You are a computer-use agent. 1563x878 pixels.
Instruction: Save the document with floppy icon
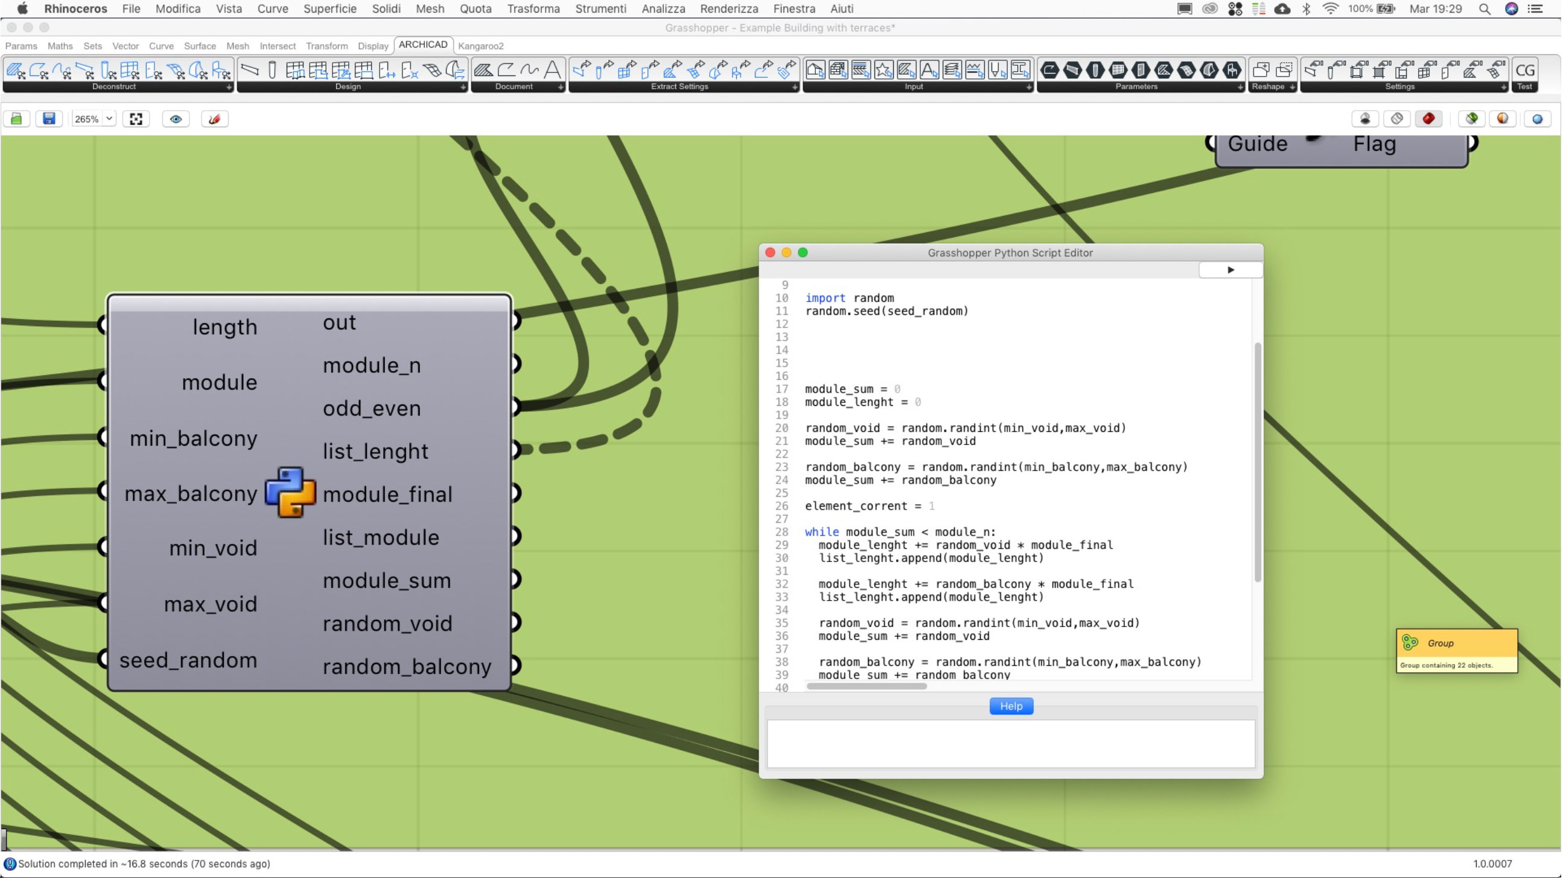tap(48, 119)
